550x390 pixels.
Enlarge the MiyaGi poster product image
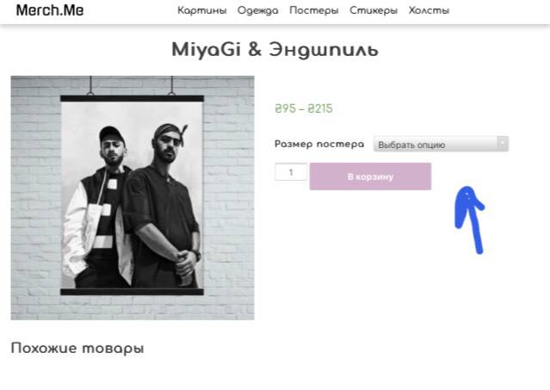click(133, 198)
